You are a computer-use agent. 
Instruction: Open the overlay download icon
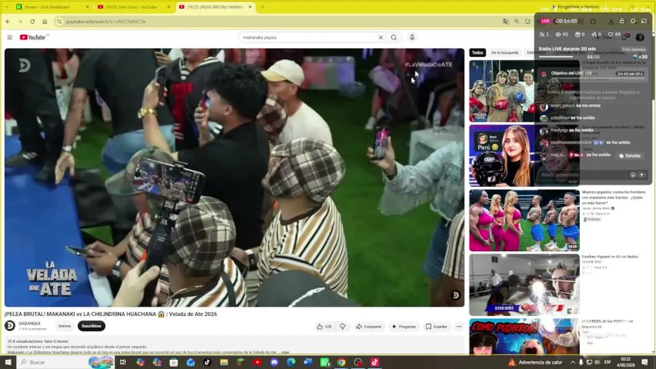pos(611,21)
